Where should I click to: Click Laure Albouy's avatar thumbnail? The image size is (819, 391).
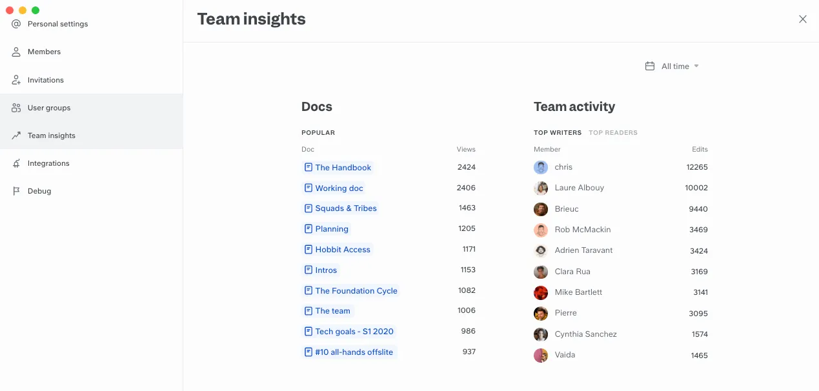[x=541, y=188]
